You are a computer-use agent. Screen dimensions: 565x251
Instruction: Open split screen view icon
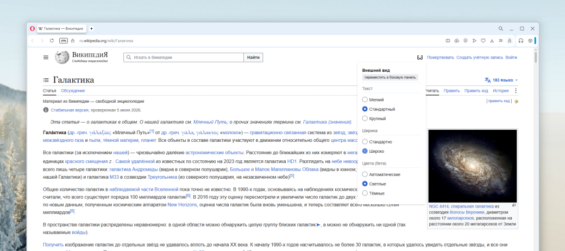tap(448, 41)
